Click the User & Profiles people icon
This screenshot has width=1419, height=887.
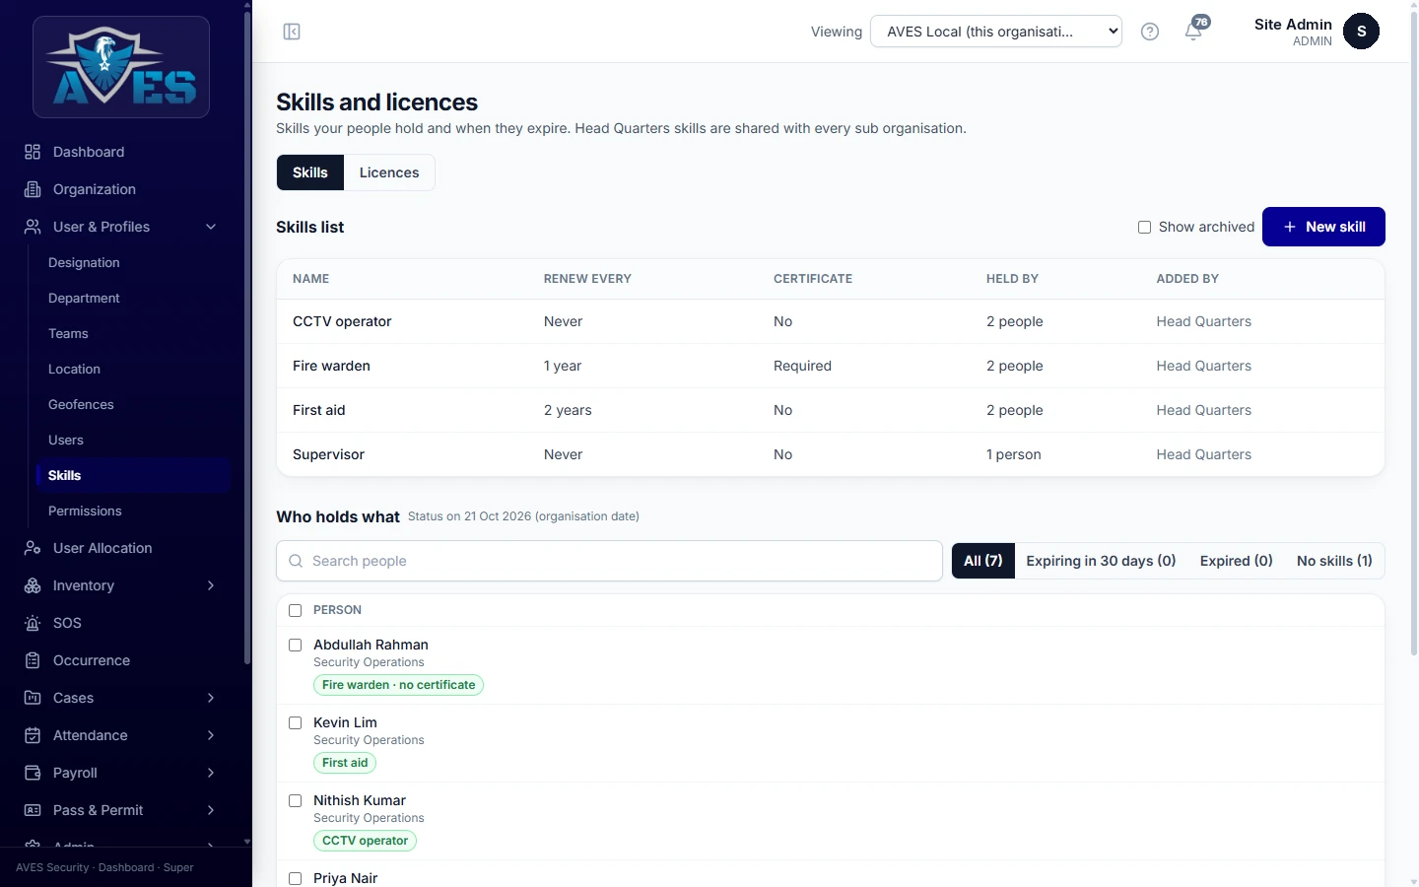tap(33, 227)
